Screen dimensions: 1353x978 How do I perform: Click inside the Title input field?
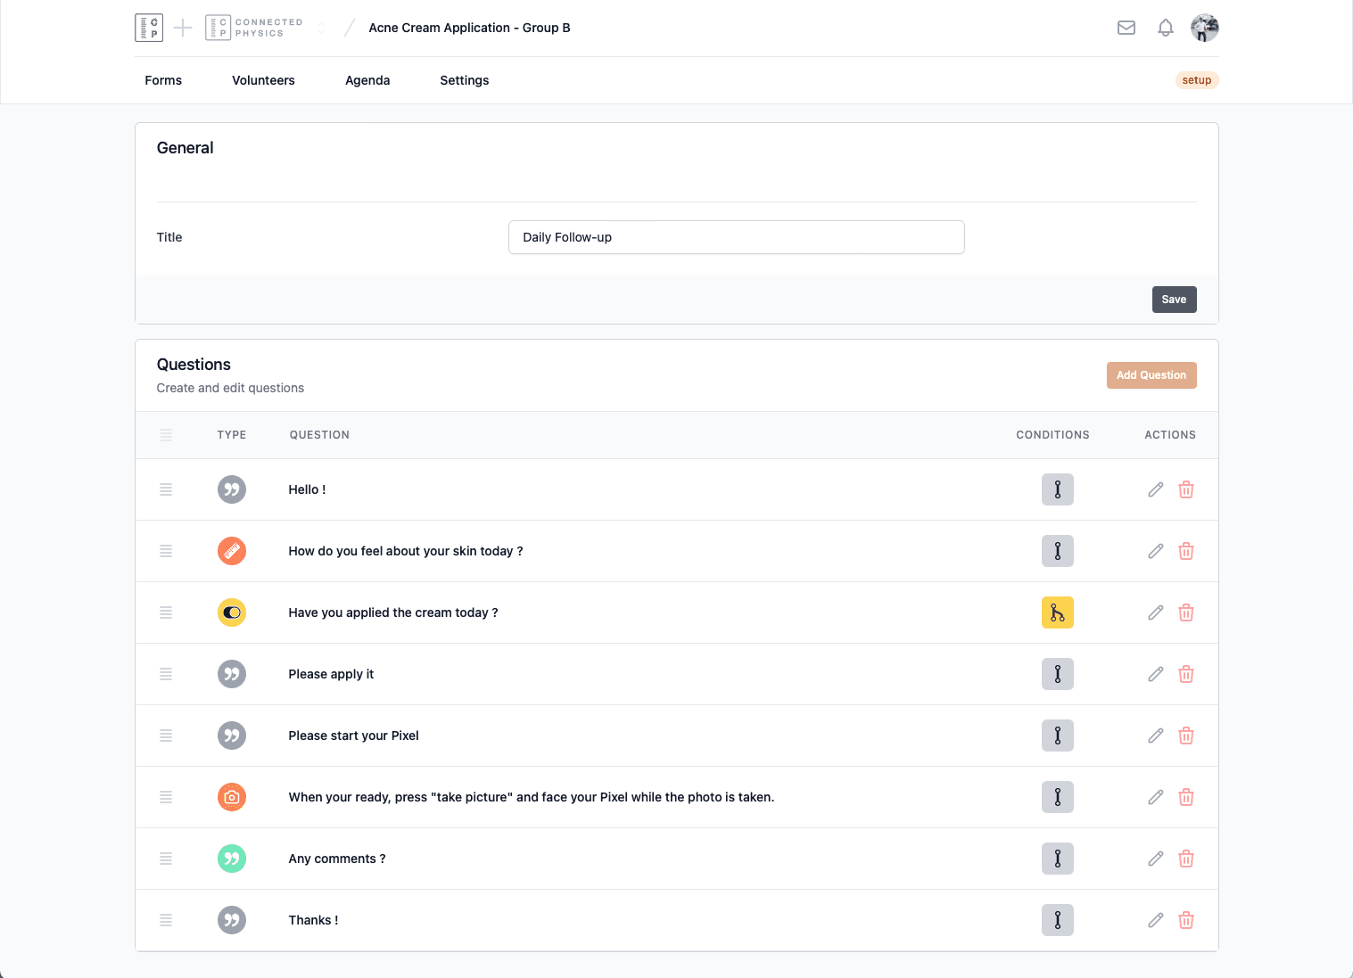coord(736,237)
